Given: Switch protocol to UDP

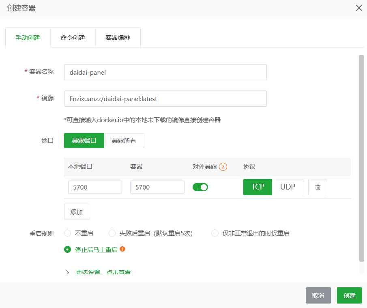Looking at the screenshot, I should click(288, 187).
